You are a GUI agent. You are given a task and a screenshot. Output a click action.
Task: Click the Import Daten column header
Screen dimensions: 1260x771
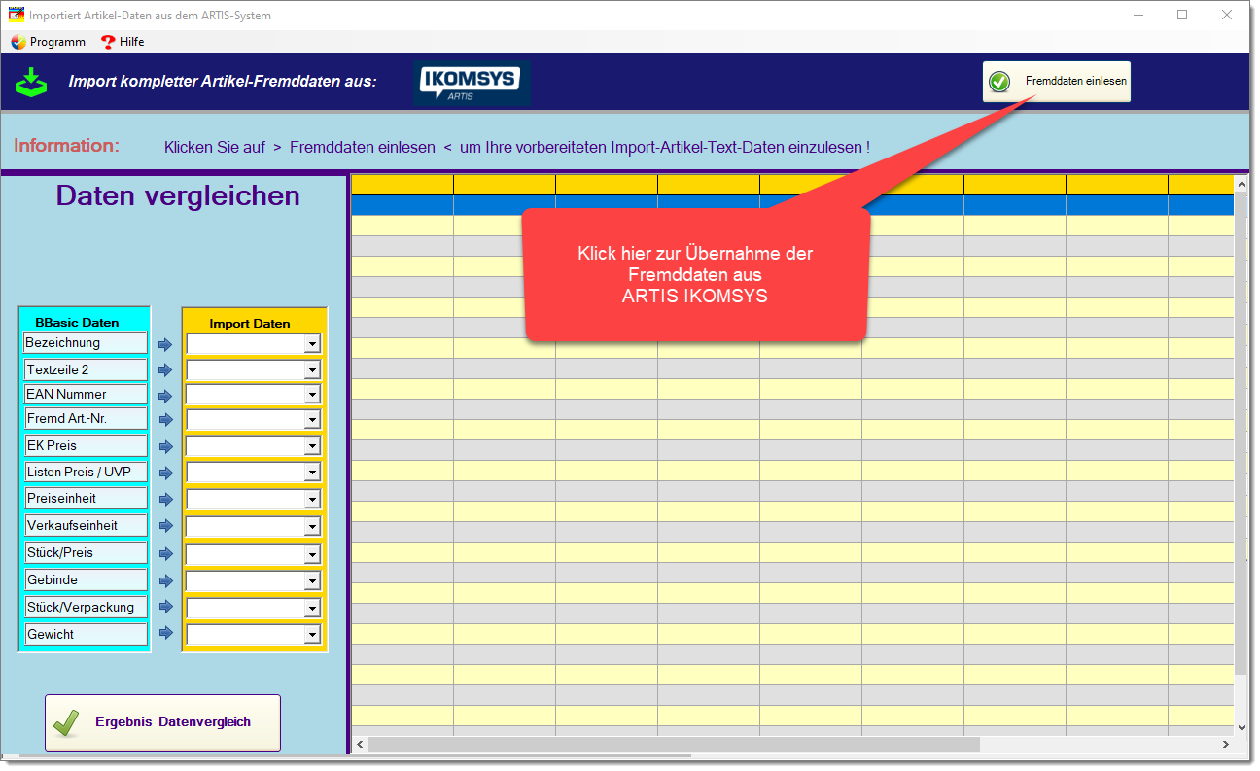pyautogui.click(x=250, y=323)
